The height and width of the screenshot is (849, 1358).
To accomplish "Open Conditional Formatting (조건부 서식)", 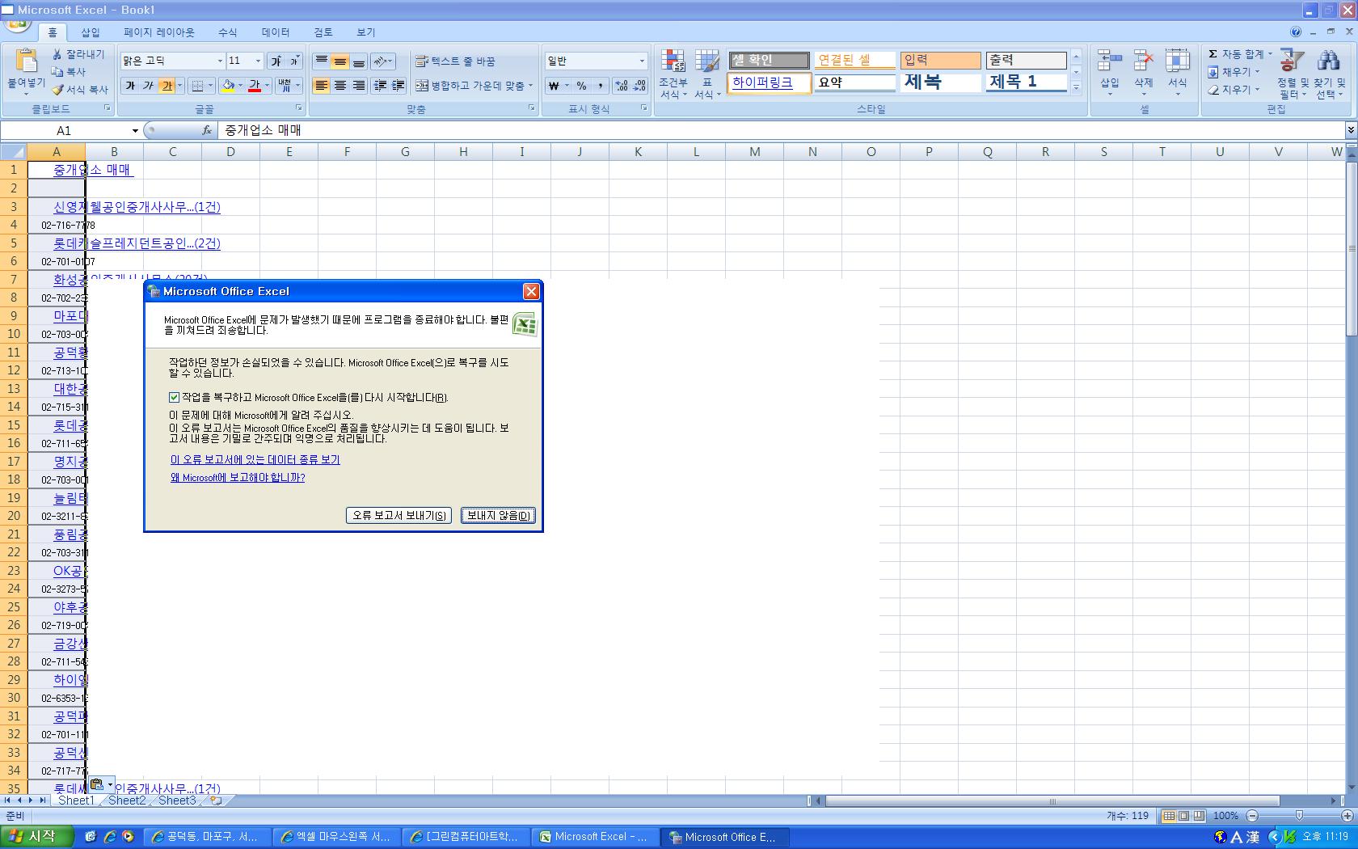I will (x=673, y=74).
